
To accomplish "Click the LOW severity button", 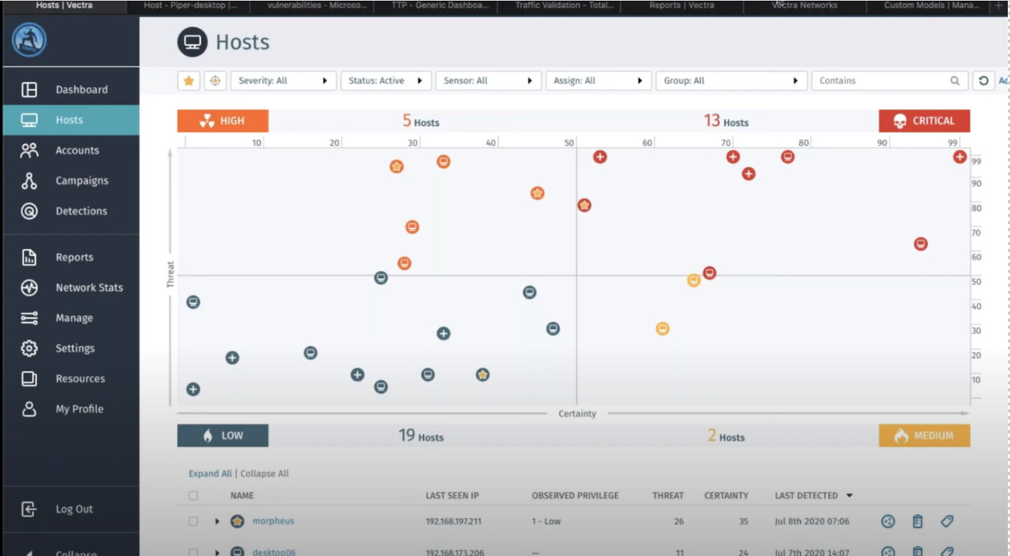I will [223, 436].
